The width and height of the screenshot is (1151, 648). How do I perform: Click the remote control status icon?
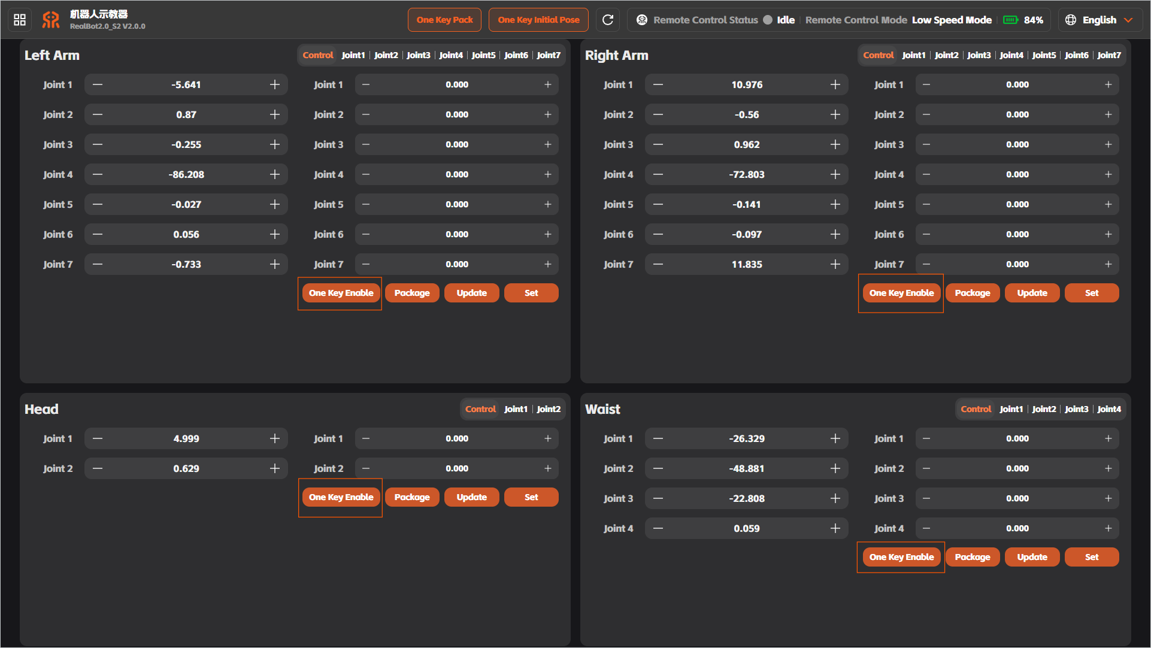(x=642, y=20)
